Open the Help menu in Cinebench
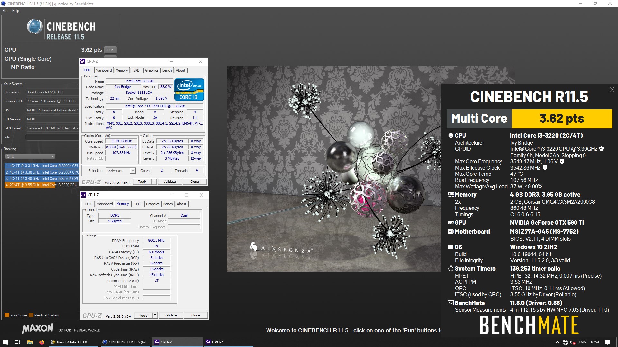Viewport: 618px width, 347px height. pyautogui.click(x=16, y=11)
